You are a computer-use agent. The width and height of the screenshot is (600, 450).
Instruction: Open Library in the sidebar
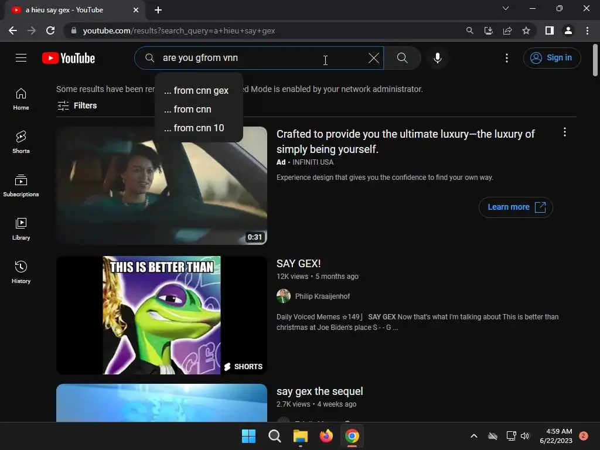(x=21, y=229)
